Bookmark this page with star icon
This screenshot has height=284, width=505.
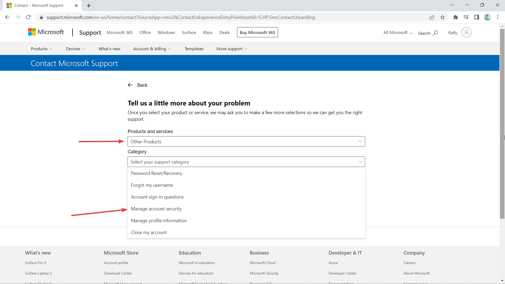coord(443,17)
